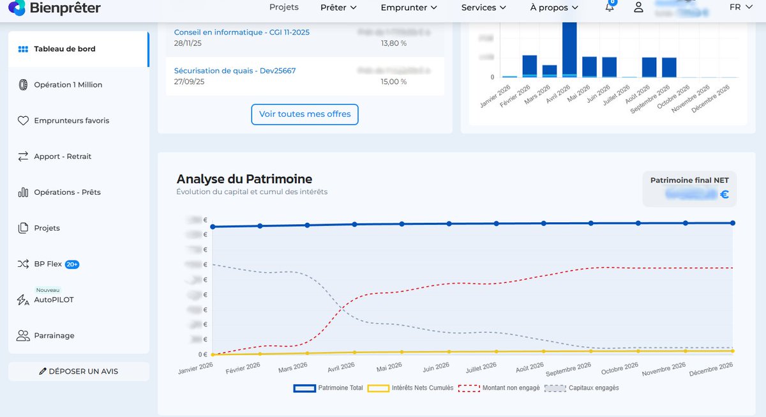The width and height of the screenshot is (766, 417).
Task: Click the 13,80 % rate value
Action: point(393,43)
